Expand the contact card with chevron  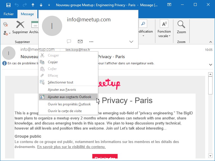[x=131, y=42]
